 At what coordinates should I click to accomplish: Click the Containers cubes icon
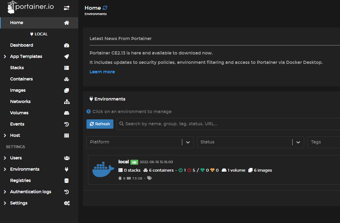(x=67, y=79)
